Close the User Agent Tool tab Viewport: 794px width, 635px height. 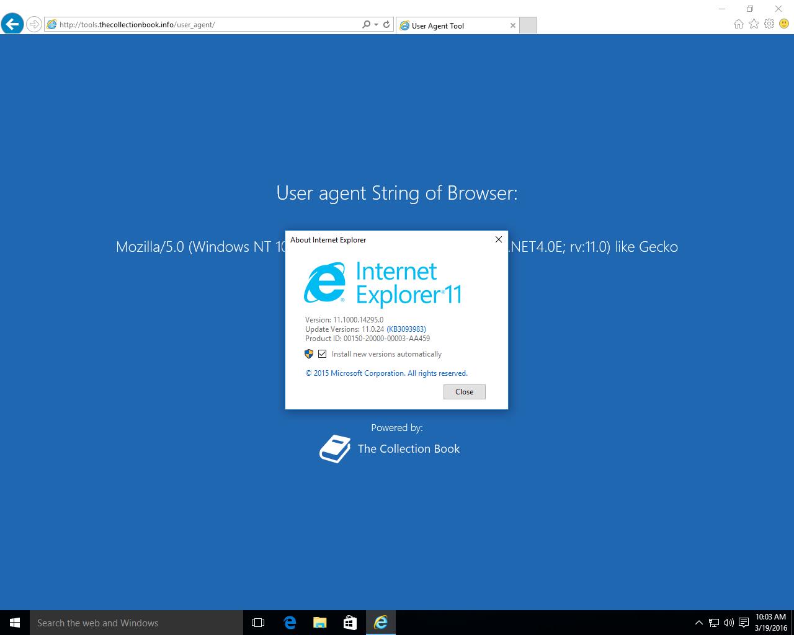pyautogui.click(x=512, y=25)
